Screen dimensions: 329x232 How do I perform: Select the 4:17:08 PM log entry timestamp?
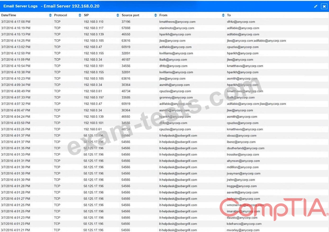click(16, 22)
